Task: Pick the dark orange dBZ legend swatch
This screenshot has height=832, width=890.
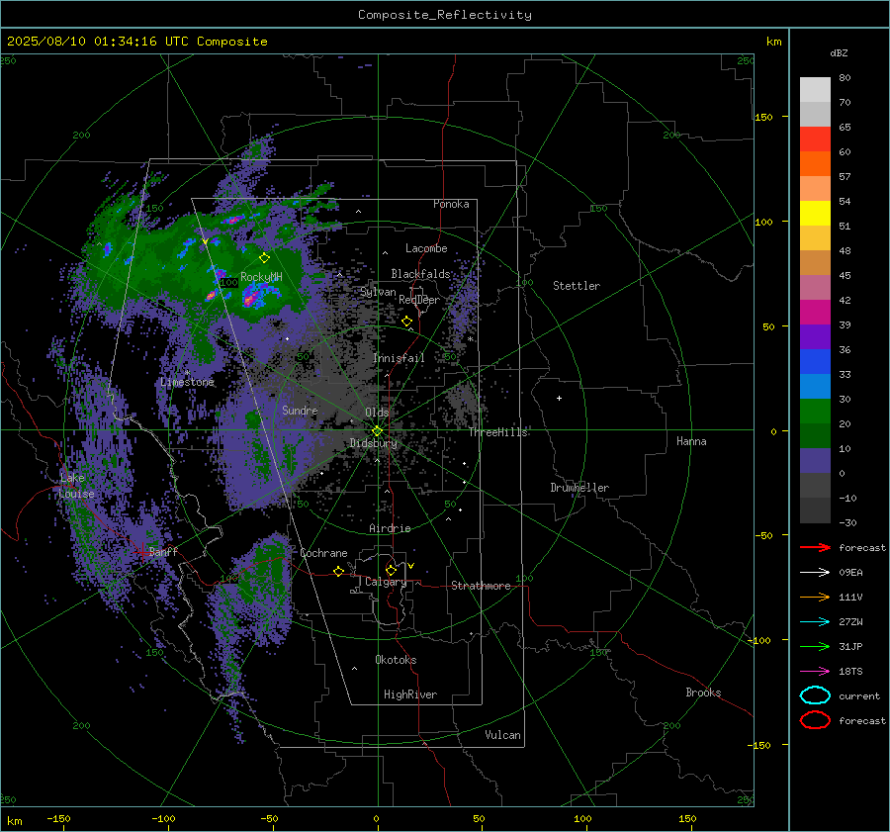Action: [815, 164]
